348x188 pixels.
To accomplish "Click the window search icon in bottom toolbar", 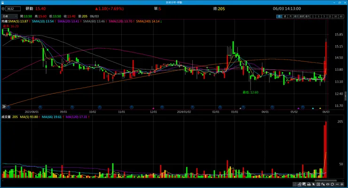I will point(304,184).
